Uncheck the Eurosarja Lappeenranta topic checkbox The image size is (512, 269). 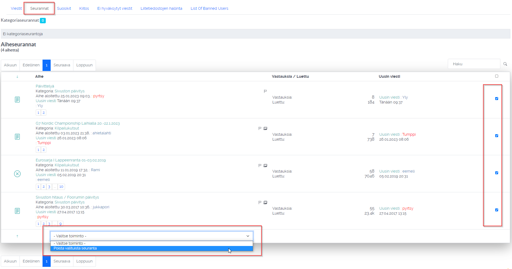coord(497,173)
